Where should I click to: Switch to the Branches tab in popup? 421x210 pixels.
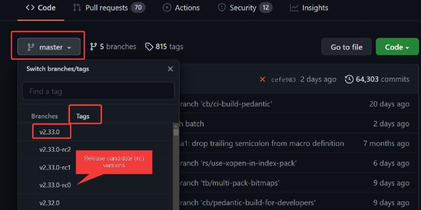tap(44, 116)
